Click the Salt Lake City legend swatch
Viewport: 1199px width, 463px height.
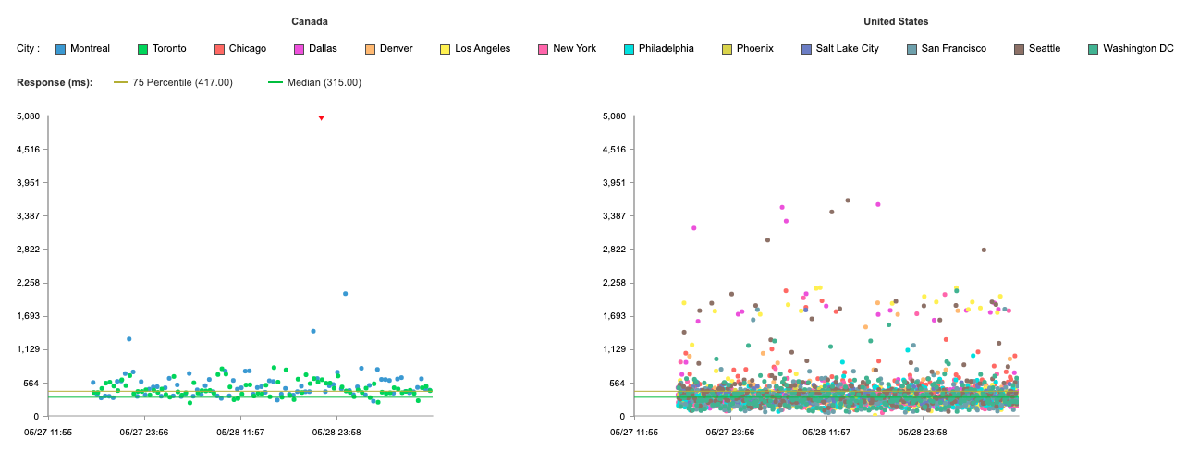(x=808, y=49)
